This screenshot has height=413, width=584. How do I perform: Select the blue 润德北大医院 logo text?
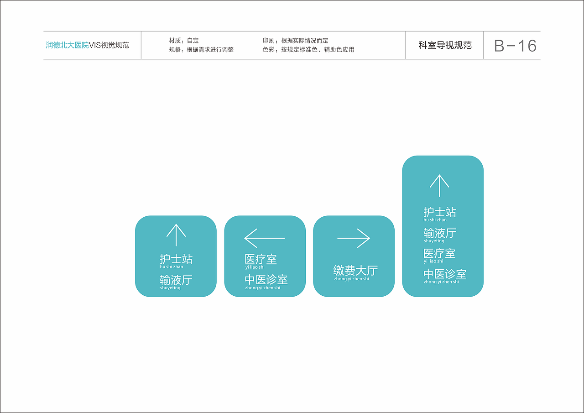click(68, 45)
